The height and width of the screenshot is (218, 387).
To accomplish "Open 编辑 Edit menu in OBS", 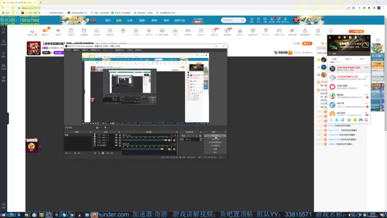I will pos(76,50).
